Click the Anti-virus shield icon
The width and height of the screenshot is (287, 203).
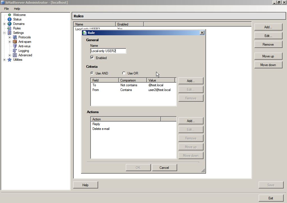(15, 46)
